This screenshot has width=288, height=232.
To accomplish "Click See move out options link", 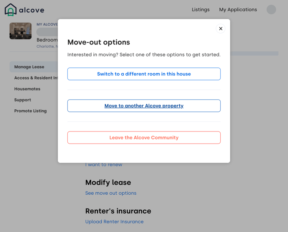I will pyautogui.click(x=111, y=193).
